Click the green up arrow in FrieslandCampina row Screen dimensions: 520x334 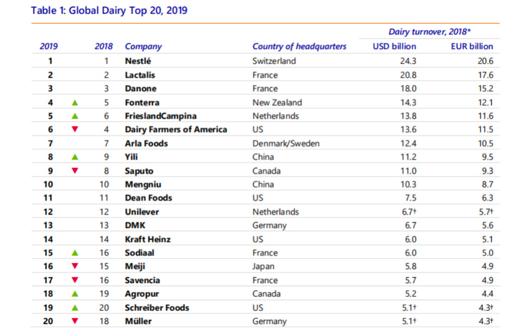75,116
